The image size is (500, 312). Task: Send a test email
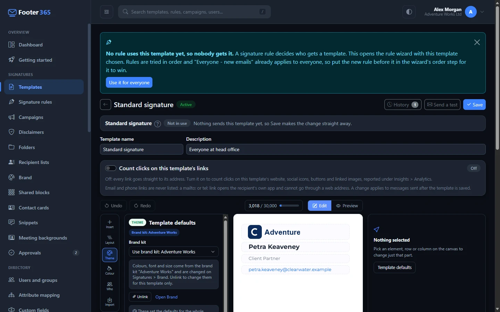[x=442, y=105]
